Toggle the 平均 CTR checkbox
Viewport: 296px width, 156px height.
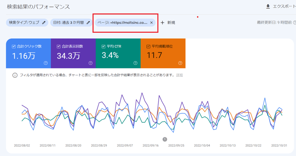tap(103, 47)
